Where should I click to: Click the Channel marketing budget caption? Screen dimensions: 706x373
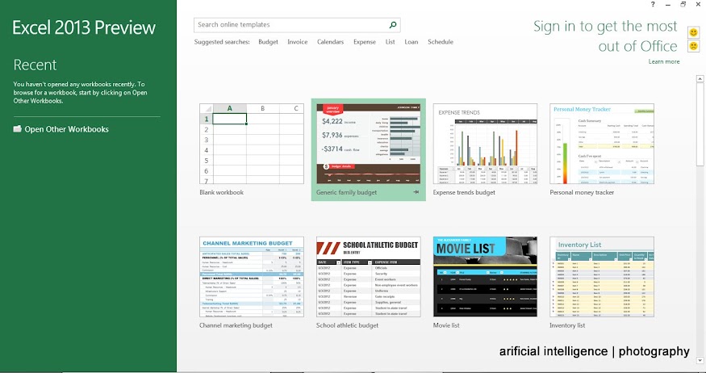pyautogui.click(x=236, y=325)
